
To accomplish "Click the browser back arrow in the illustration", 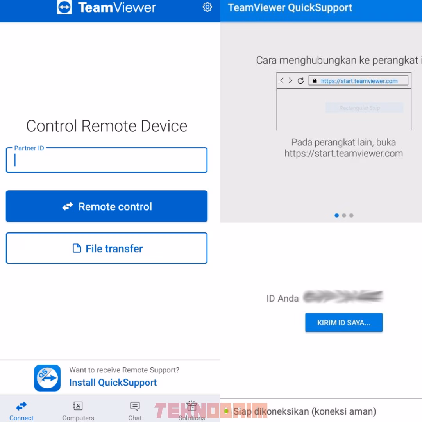I will tap(282, 80).
